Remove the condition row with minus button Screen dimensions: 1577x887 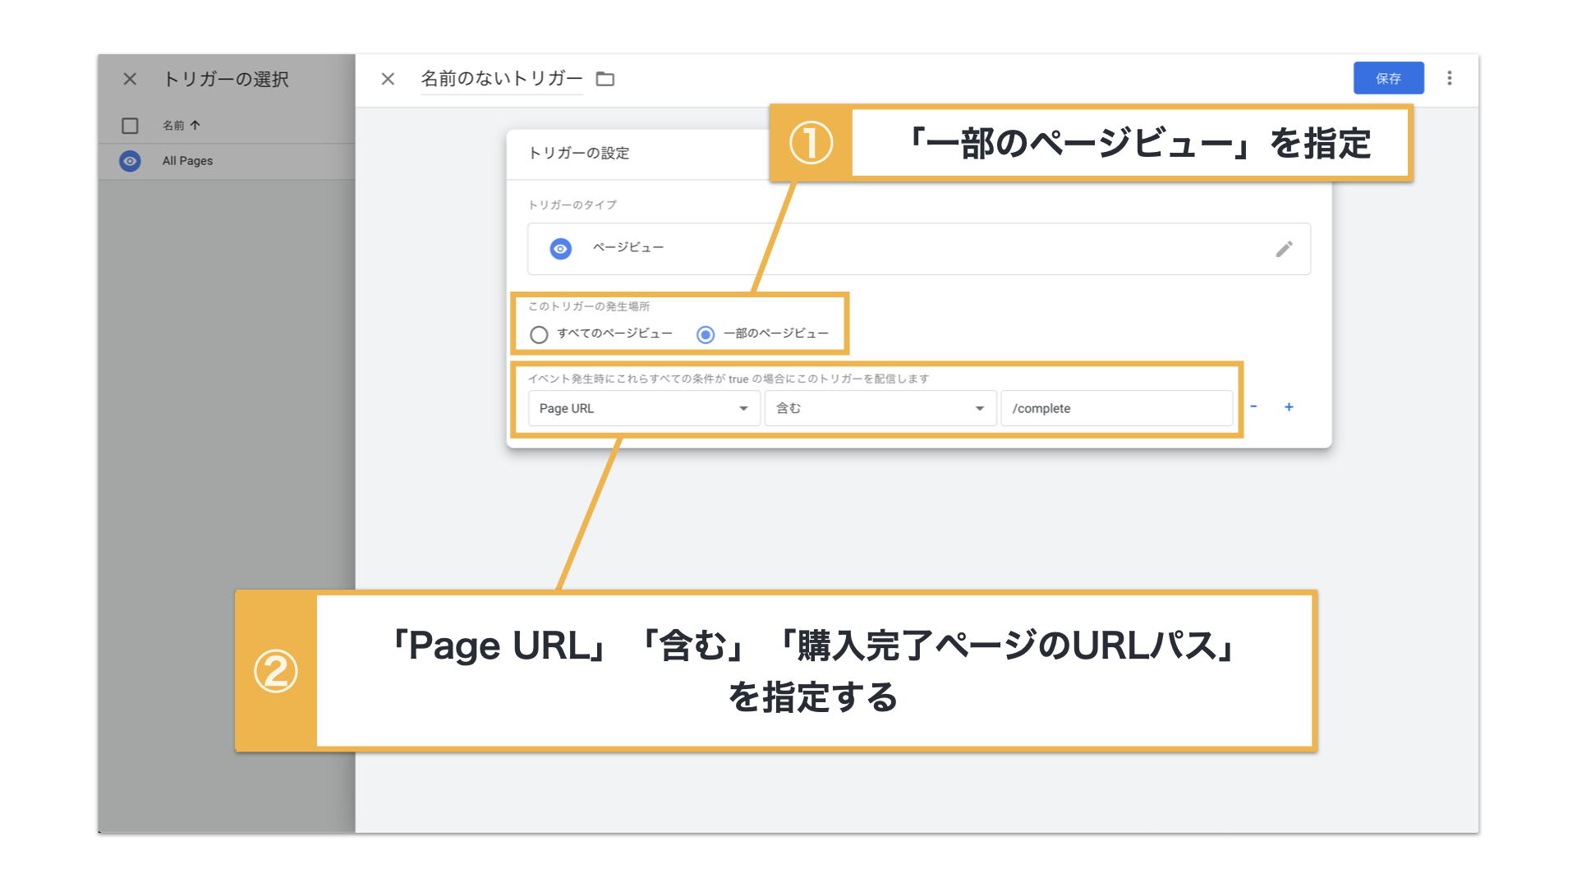tap(1253, 407)
